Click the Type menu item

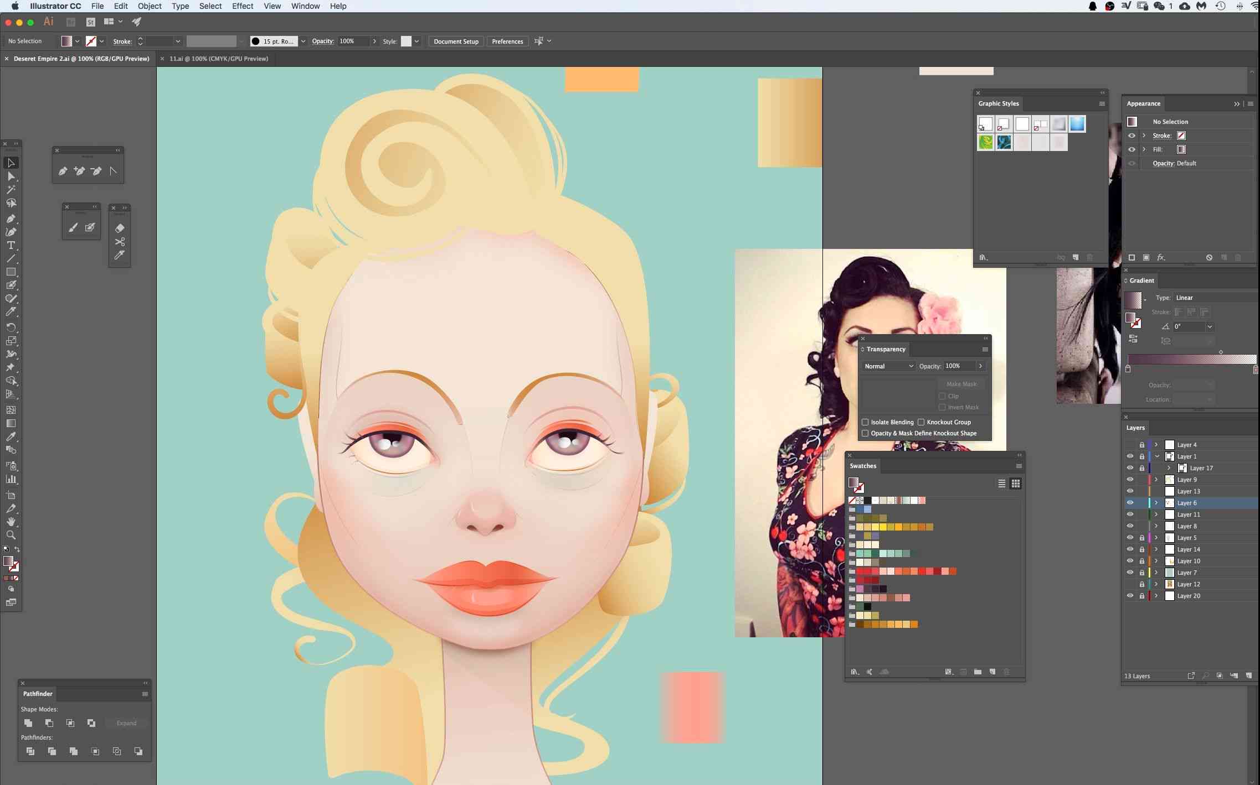point(180,6)
